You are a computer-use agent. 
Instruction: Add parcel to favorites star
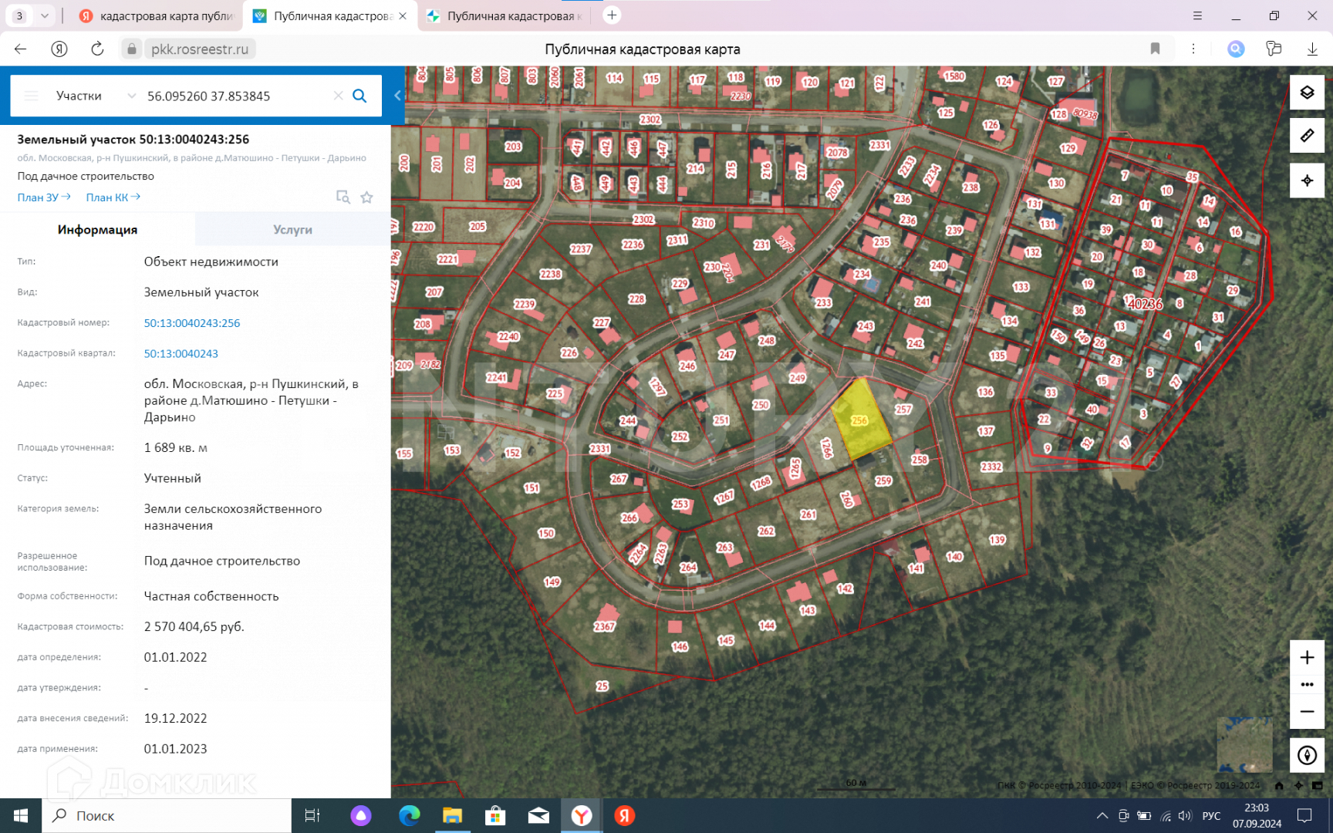click(x=367, y=197)
